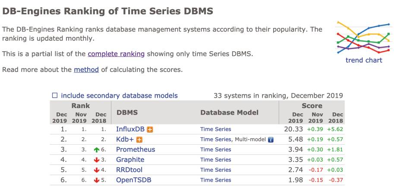Click Time Series model link in InfluxDB row
This screenshot has height=186, width=395.
tap(216, 129)
